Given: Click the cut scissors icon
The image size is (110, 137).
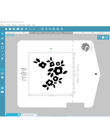Looking at the screenshot, I should [x=26, y=29].
